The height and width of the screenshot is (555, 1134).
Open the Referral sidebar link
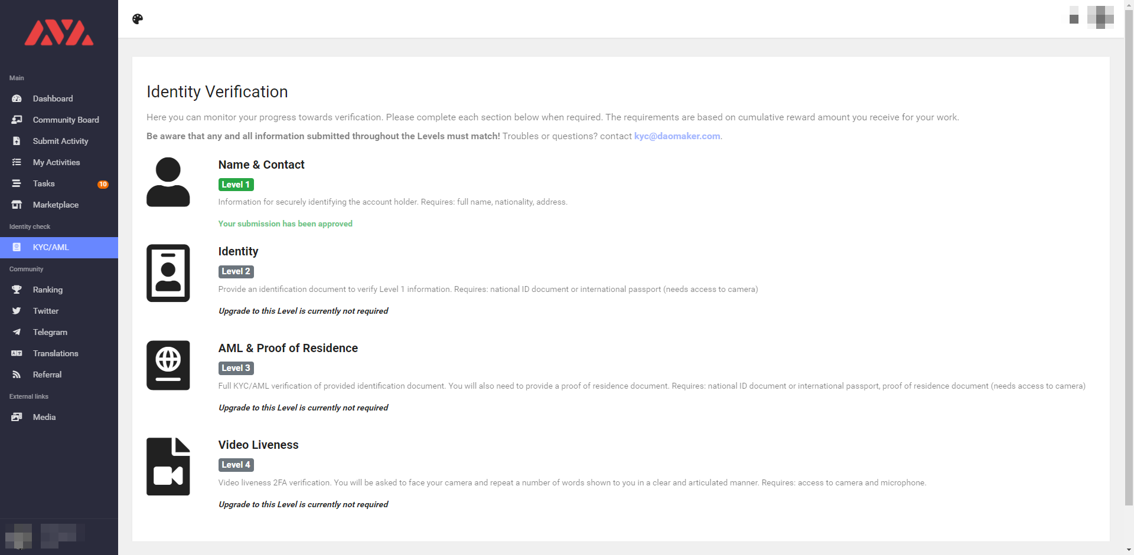(x=47, y=375)
